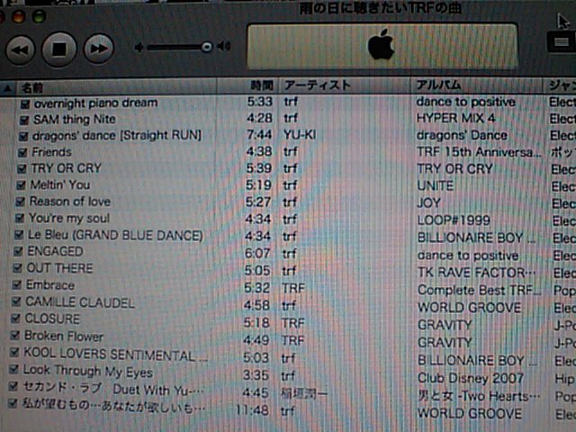Screen dimensions: 576x432
Task: Select the song name SAM thing Nite
Action: point(74,120)
